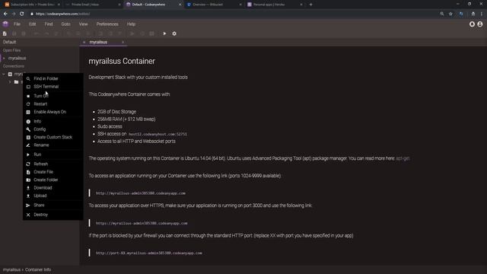Switch to Subscription Info browser tab

coord(32,5)
